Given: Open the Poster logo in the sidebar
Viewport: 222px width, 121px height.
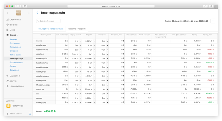Looking at the screenshot, I should pos(19,13).
